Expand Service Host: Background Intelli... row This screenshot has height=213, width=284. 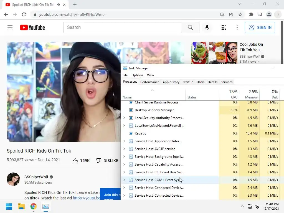(124, 157)
